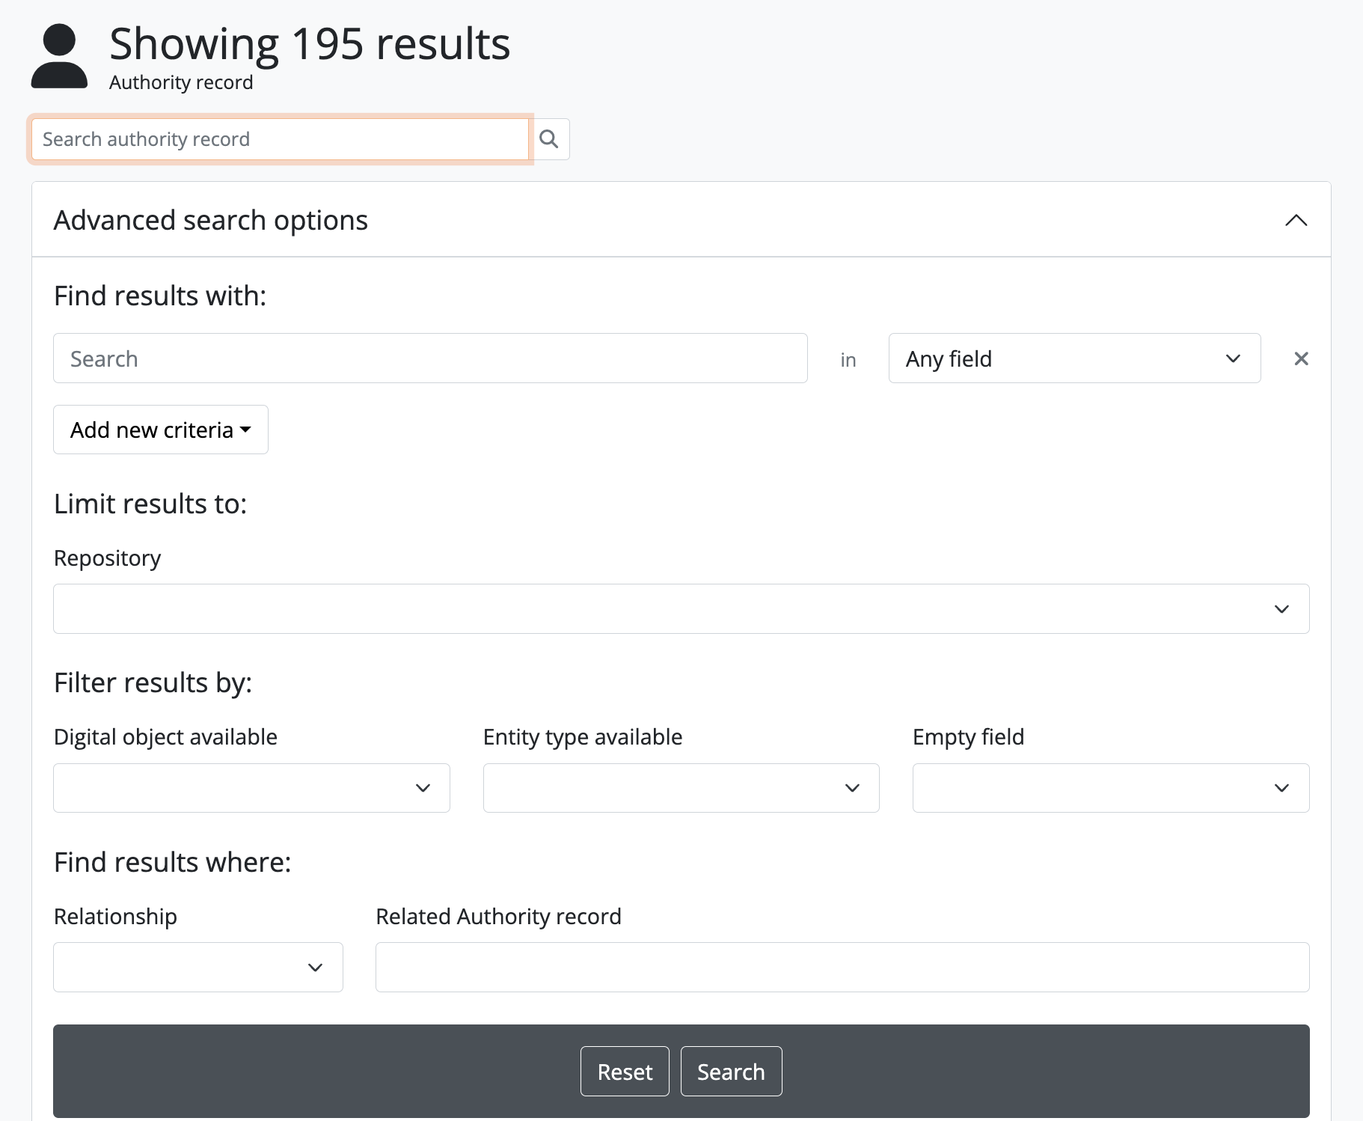This screenshot has width=1363, height=1121.
Task: Click the Showing 195 results heading
Action: click(310, 43)
